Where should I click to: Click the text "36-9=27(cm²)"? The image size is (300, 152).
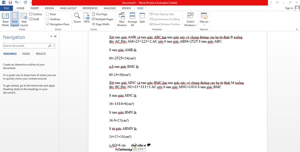point(119,120)
